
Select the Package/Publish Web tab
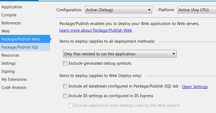coord(21,39)
